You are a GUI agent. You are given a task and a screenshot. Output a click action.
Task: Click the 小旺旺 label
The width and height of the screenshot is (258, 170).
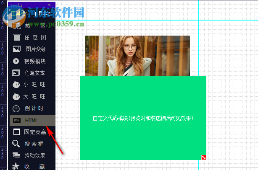(x=34, y=85)
